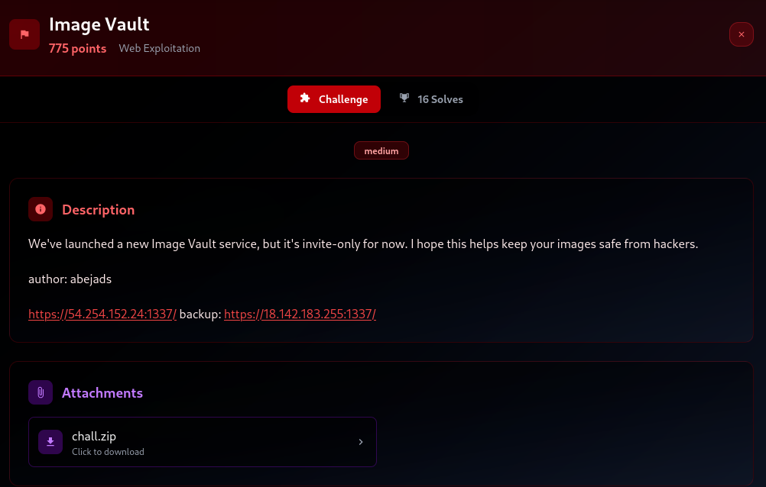Screen dimensions: 766x487
Task: Click the chall.zip file name
Action: coord(94,436)
